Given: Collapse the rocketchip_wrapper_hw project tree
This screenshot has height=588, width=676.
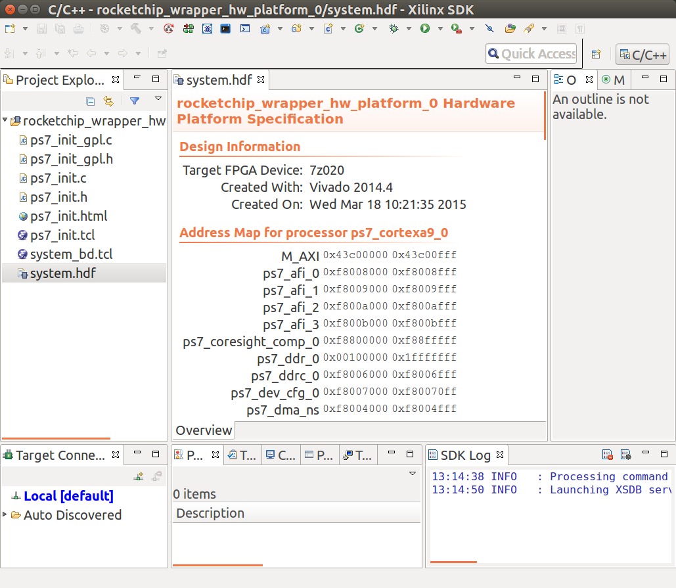Looking at the screenshot, I should tap(6, 121).
